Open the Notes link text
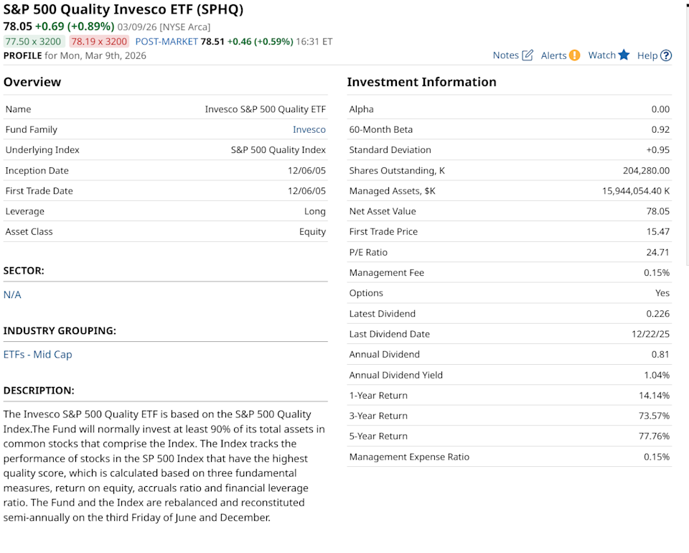Image resolution: width=689 pixels, height=553 pixels. pos(505,55)
